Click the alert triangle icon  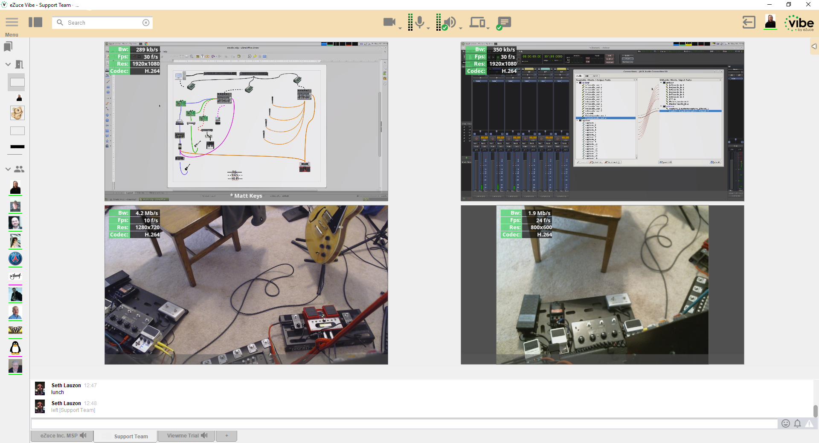809,423
